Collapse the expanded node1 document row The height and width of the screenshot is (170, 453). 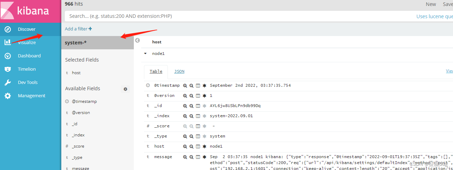145,54
